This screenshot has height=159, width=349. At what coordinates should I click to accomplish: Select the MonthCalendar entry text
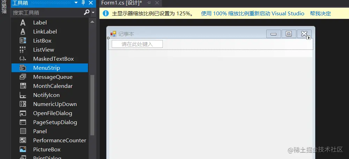click(53, 86)
